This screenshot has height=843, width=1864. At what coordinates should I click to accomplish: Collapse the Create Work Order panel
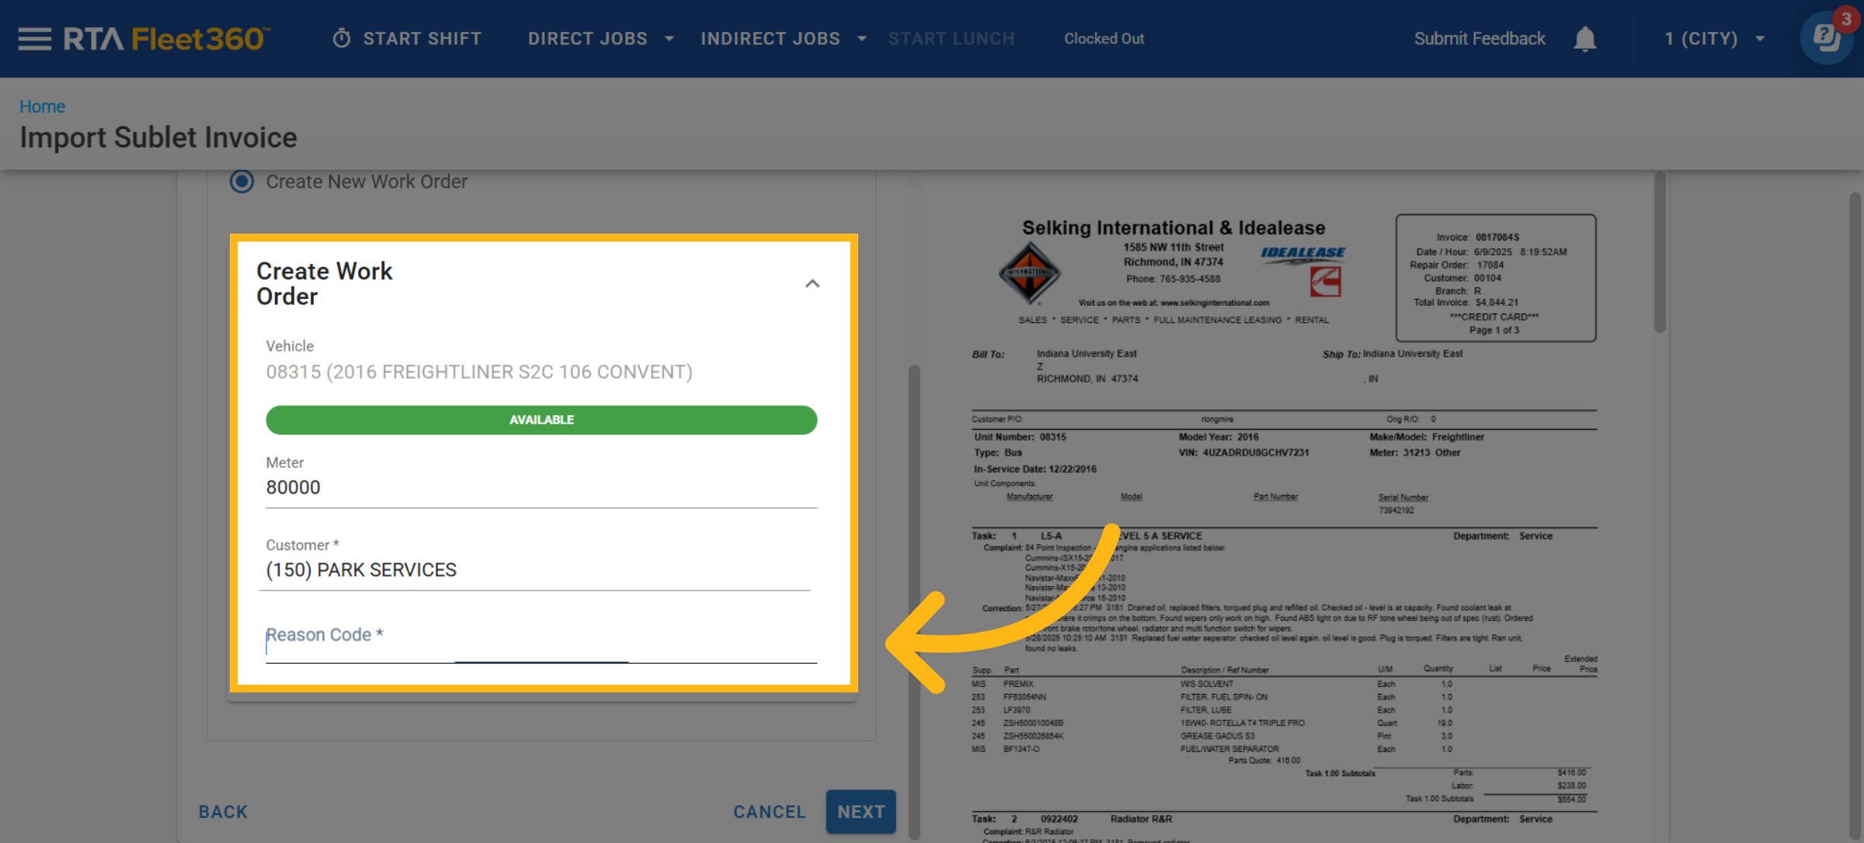(812, 284)
